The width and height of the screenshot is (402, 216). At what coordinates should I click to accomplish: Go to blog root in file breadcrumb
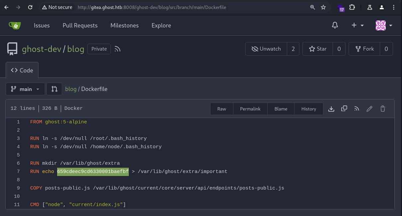coord(71,89)
